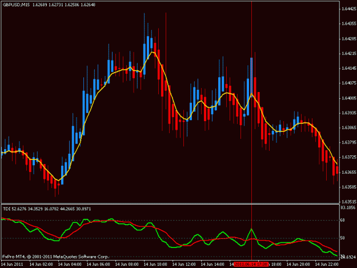Select the 1.64355 price axis label
The height and width of the screenshot is (268, 357).
[x=348, y=23]
